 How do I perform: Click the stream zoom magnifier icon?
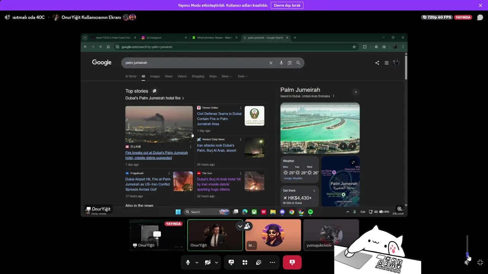pos(400,209)
